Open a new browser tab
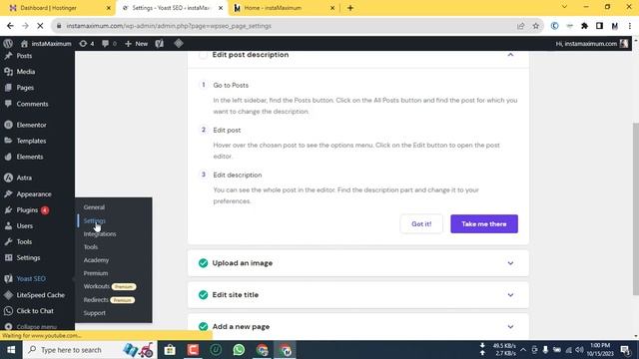Screen dimensions: 639x359 350,8
